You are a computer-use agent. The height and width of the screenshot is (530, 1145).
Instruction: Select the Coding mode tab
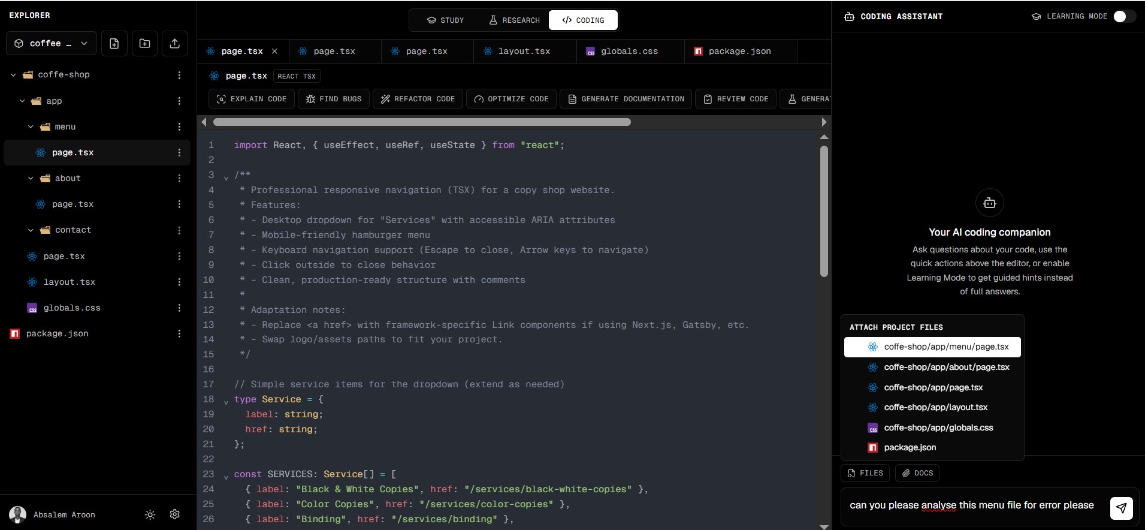click(x=583, y=20)
